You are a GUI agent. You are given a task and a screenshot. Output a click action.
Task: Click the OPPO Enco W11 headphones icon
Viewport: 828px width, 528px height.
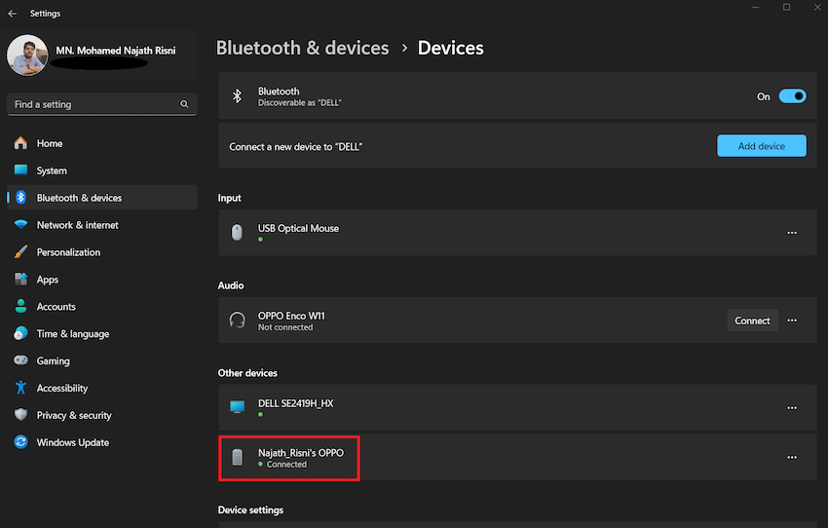[237, 320]
